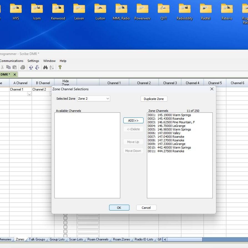Click the B Channel column header
Screen dimensions: 248x248
43,83
